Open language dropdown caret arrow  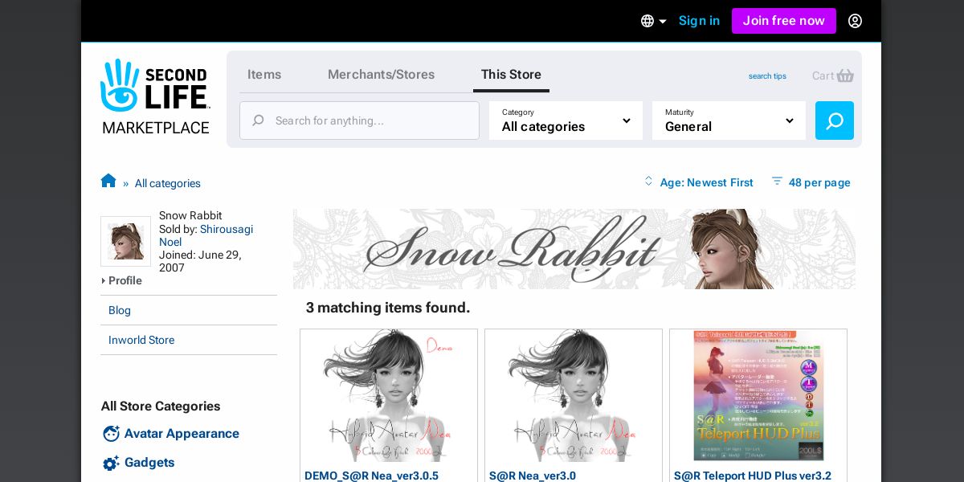point(663,22)
